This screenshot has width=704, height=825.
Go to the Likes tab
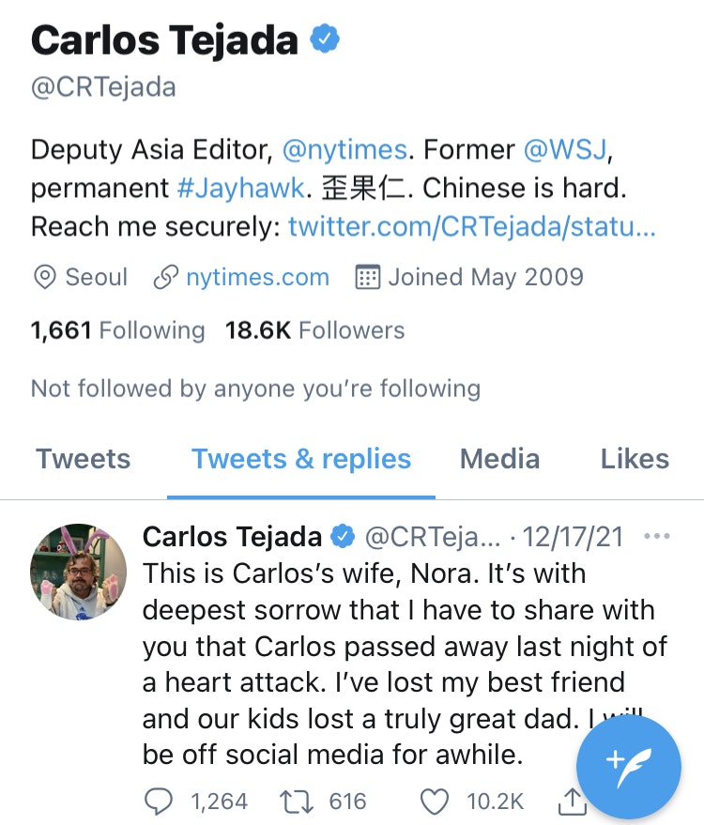(635, 459)
